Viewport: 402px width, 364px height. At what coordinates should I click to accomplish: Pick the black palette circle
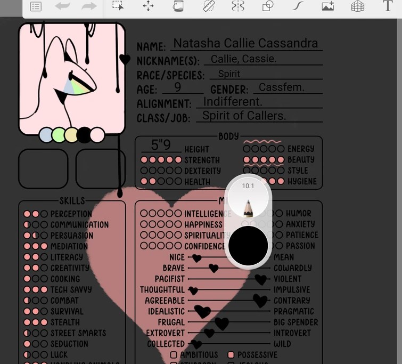(x=84, y=135)
